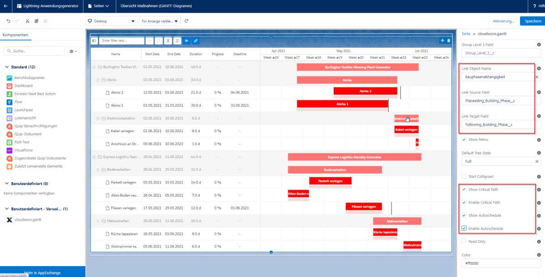This screenshot has width=545, height=277.
Task: Enable the Read Only checkbox
Action: pyautogui.click(x=464, y=242)
